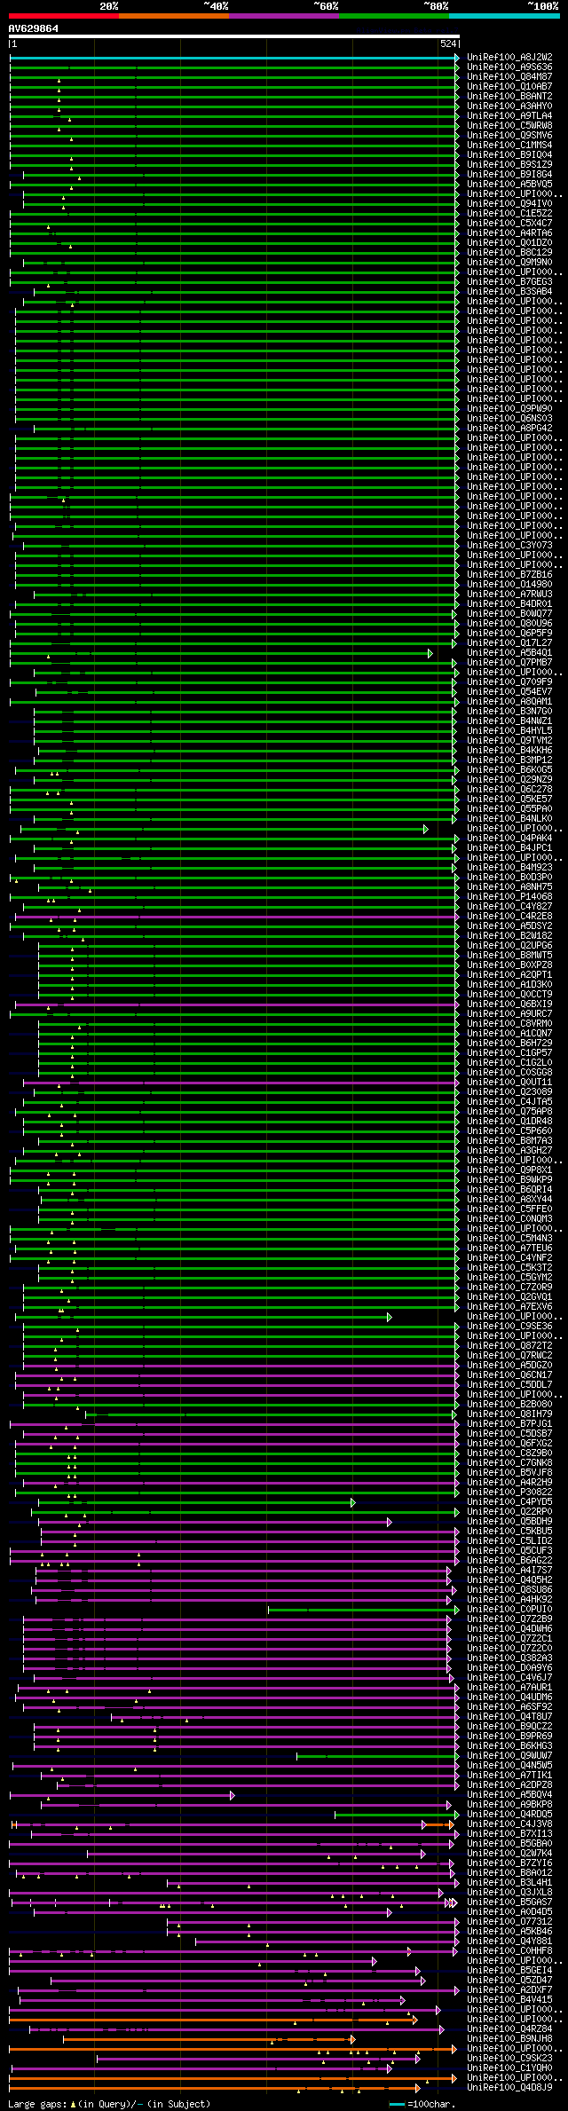Select the UniRef100_Q872T2 label
Viewport: 568px width, 2111px height.
pos(509,1346)
